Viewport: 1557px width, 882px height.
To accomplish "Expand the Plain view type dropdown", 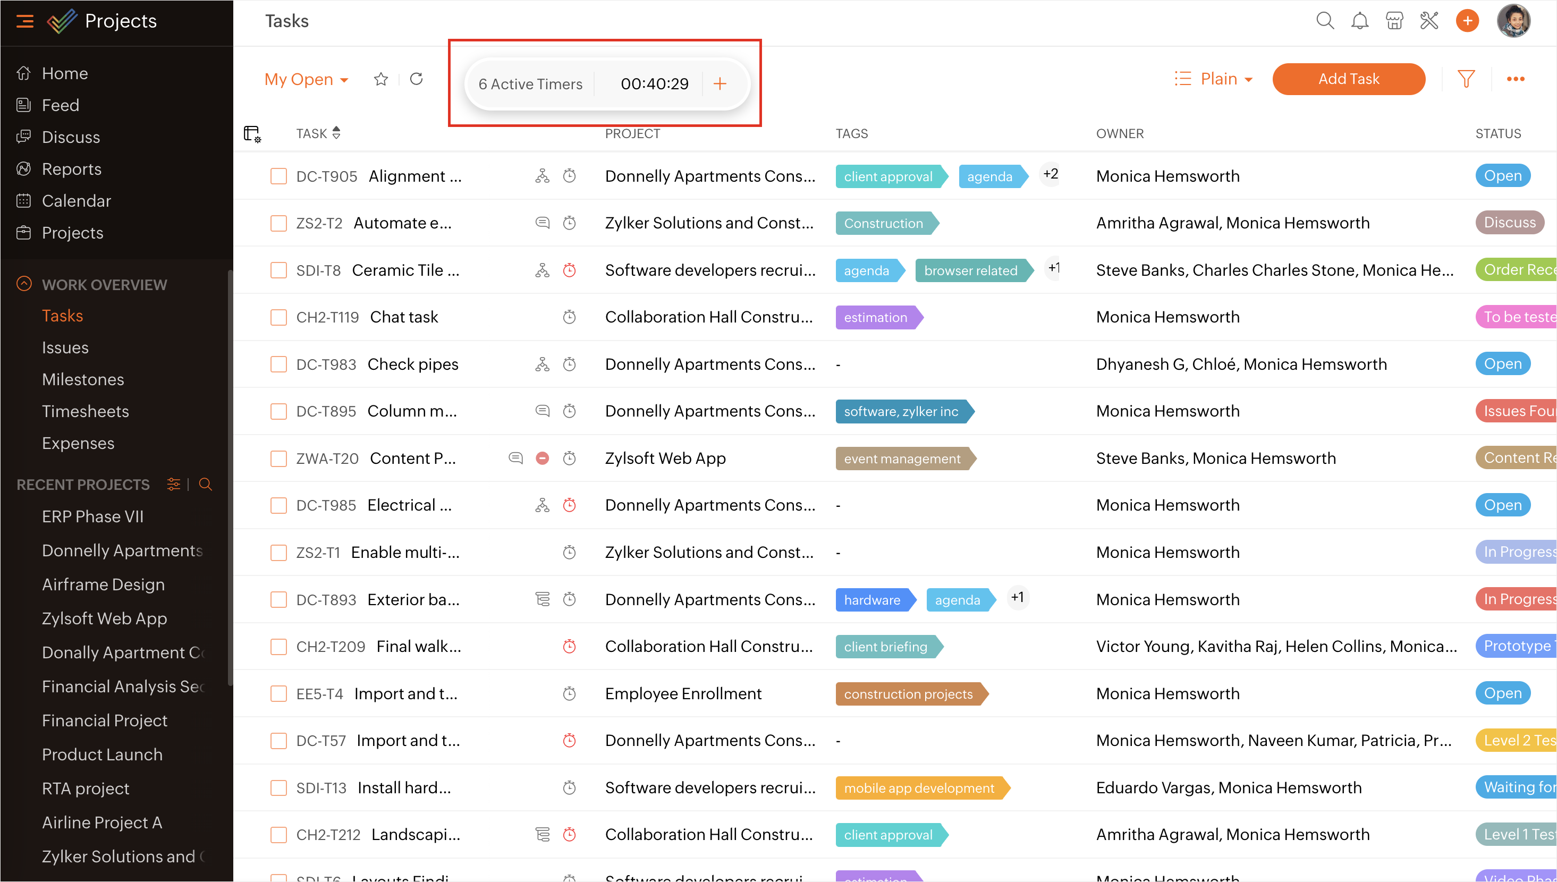I will click(1214, 79).
